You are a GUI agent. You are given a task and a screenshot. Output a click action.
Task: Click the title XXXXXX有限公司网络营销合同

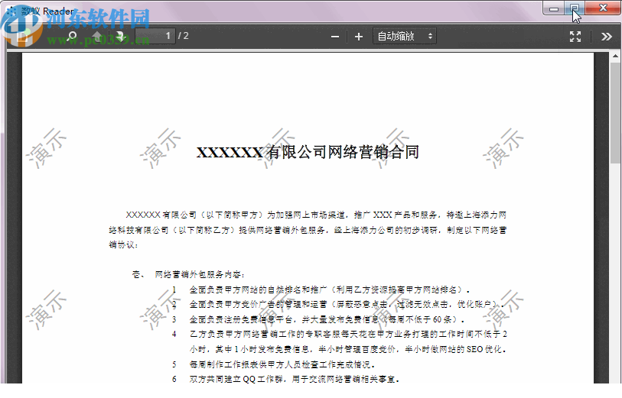coord(308,152)
